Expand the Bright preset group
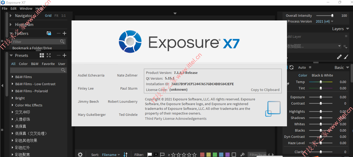Screen dimensions: 353x157 click(x=12, y=98)
